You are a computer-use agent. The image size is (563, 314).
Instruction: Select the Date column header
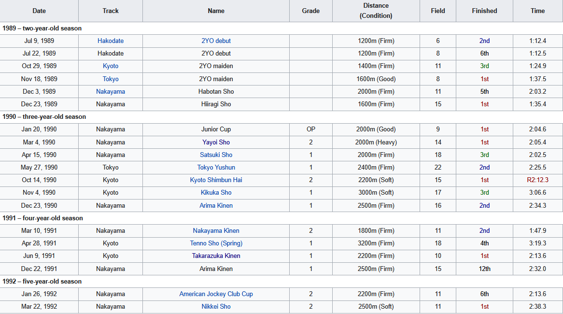tap(39, 11)
